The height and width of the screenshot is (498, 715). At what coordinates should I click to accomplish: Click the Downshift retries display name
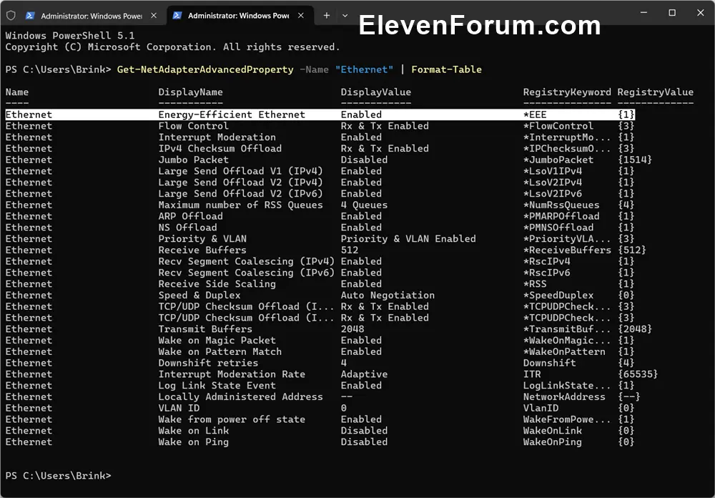coord(208,363)
